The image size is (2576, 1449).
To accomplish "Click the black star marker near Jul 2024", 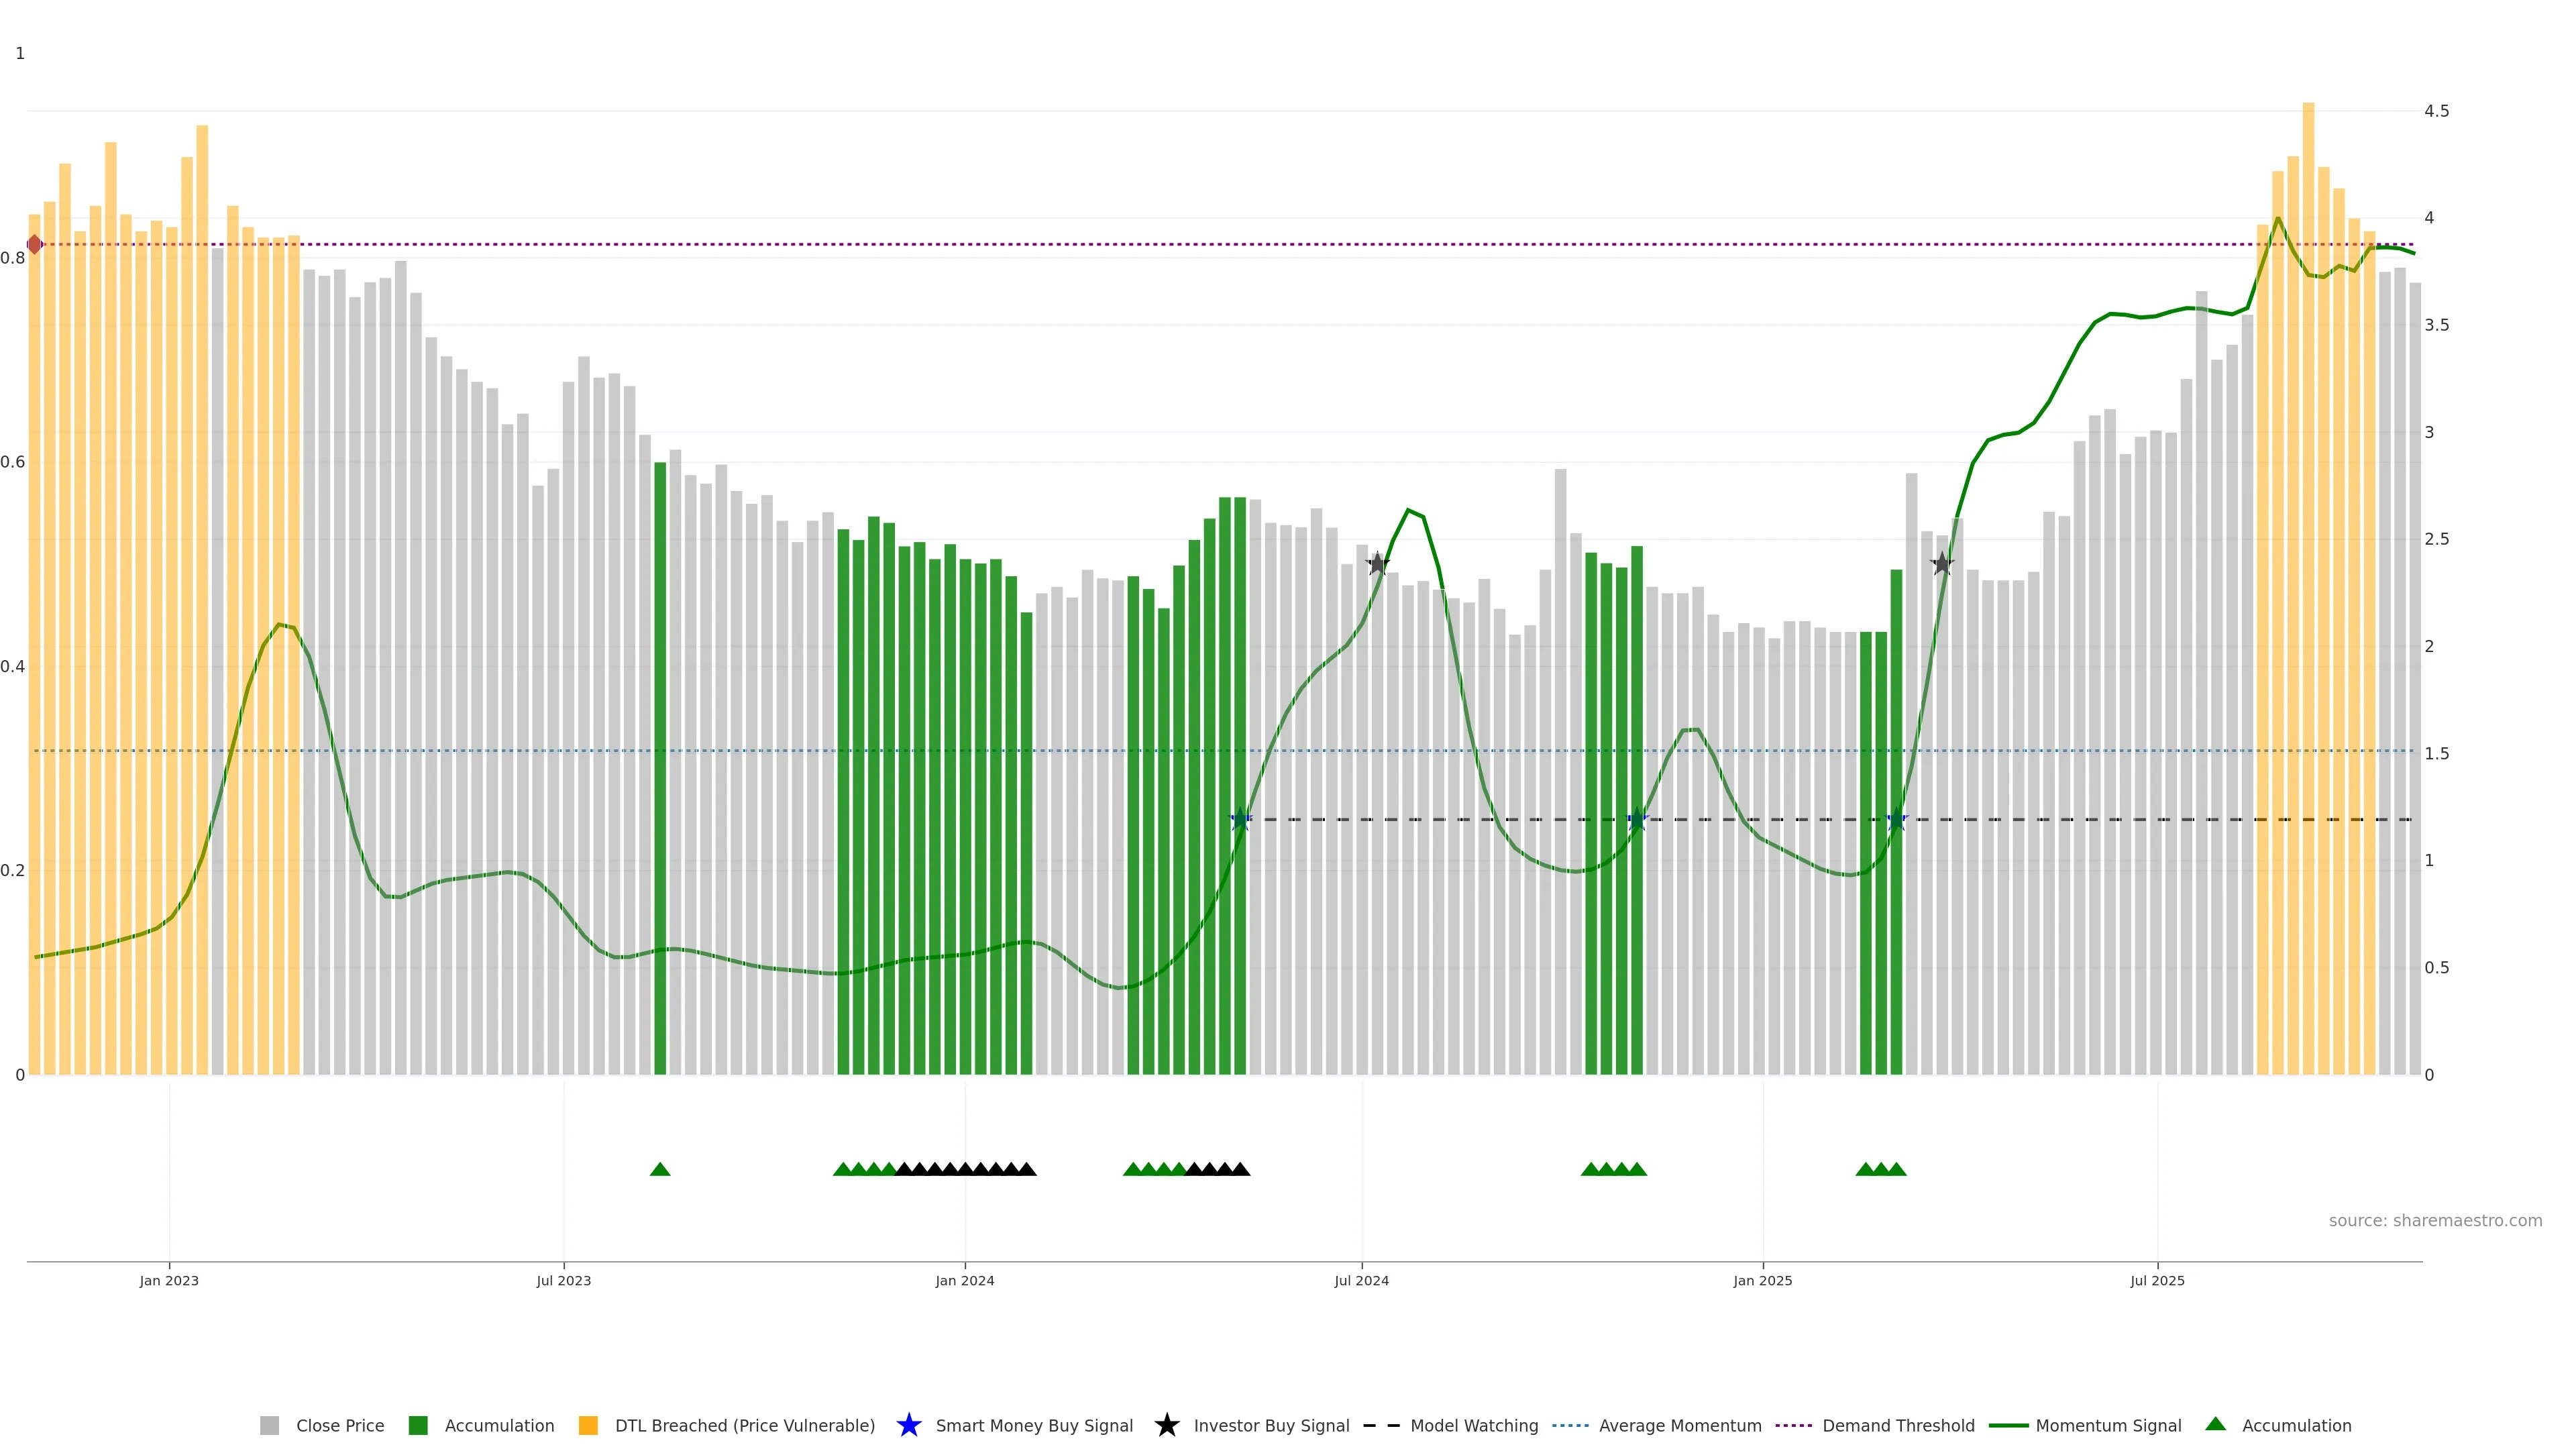I will tap(1377, 563).
